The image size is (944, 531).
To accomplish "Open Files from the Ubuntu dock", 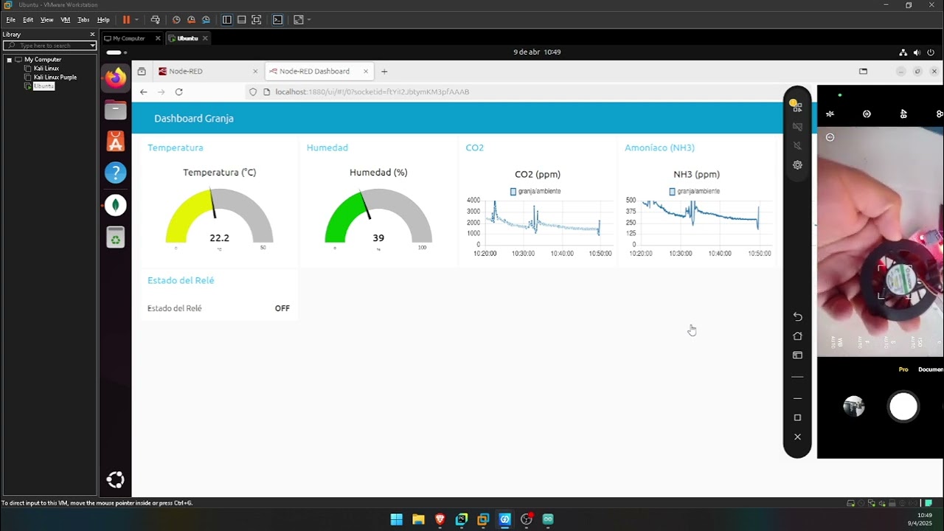I will (115, 110).
